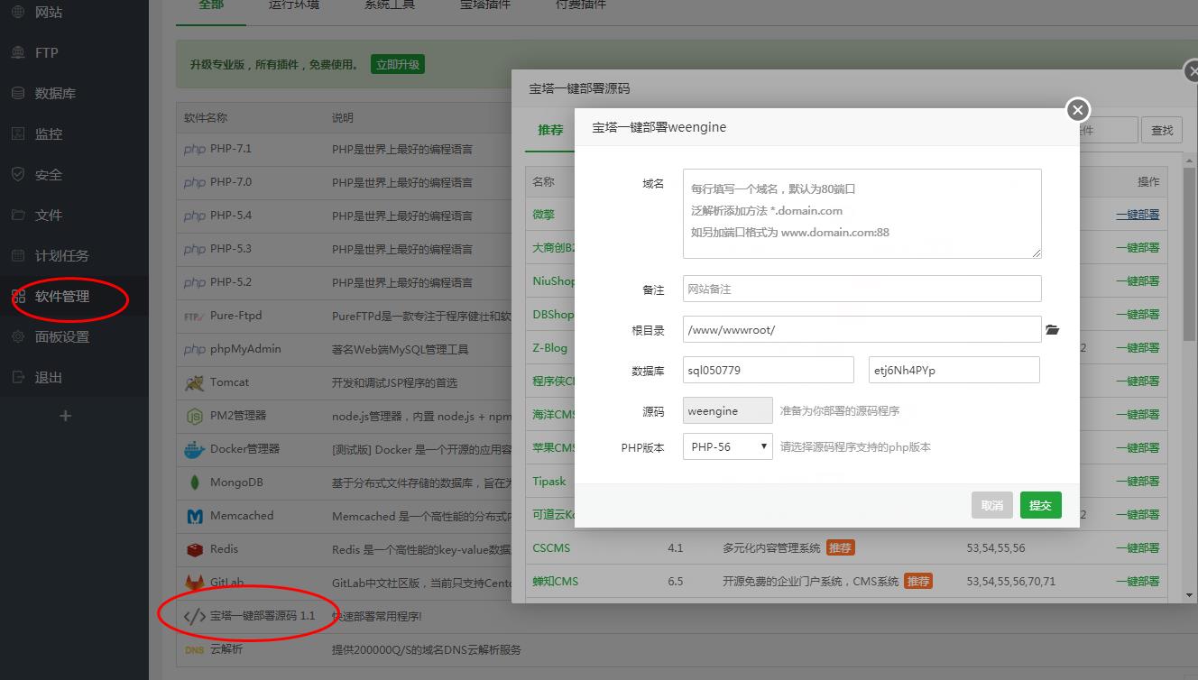This screenshot has width=1198, height=680.
Task: Click the MongoDB software name
Action: click(236, 482)
